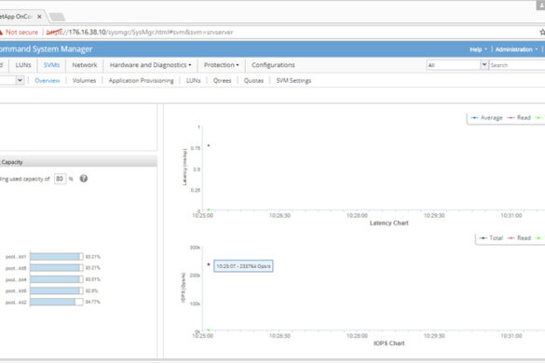Click the Latency Chart title
This screenshot has width=545, height=363.
tap(388, 223)
